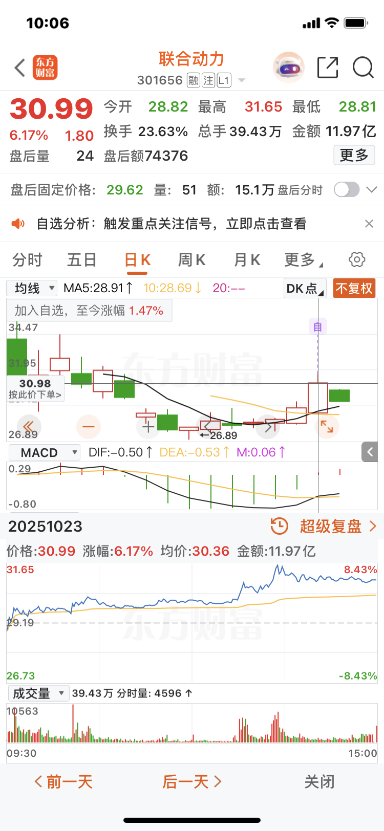Viewport: 384px width, 831px height.
Task: Tap the L1 level badge
Action: 224,80
